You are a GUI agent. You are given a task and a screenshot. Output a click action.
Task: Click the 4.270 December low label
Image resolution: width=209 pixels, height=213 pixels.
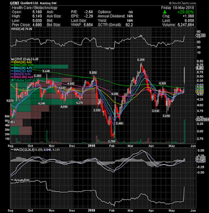79,103
